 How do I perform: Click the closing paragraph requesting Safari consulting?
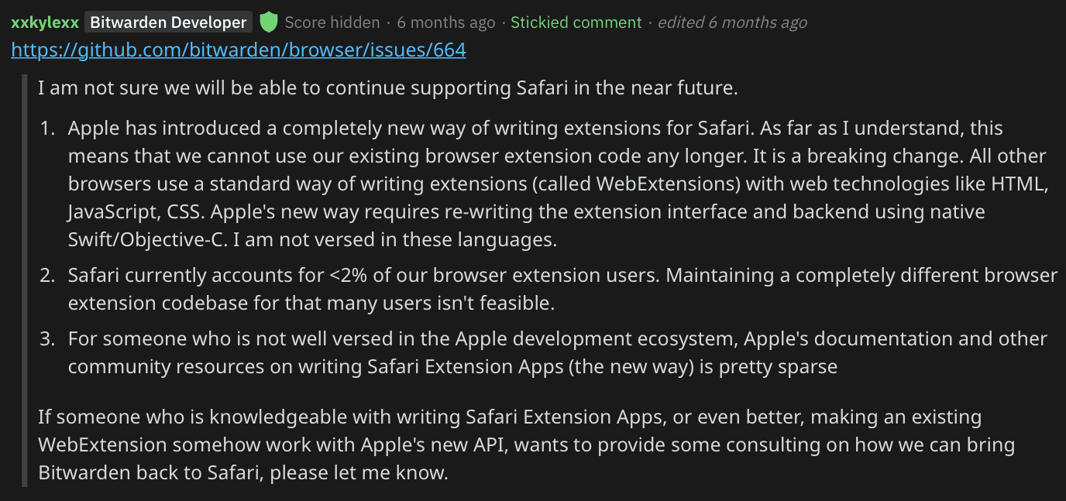[x=526, y=444]
